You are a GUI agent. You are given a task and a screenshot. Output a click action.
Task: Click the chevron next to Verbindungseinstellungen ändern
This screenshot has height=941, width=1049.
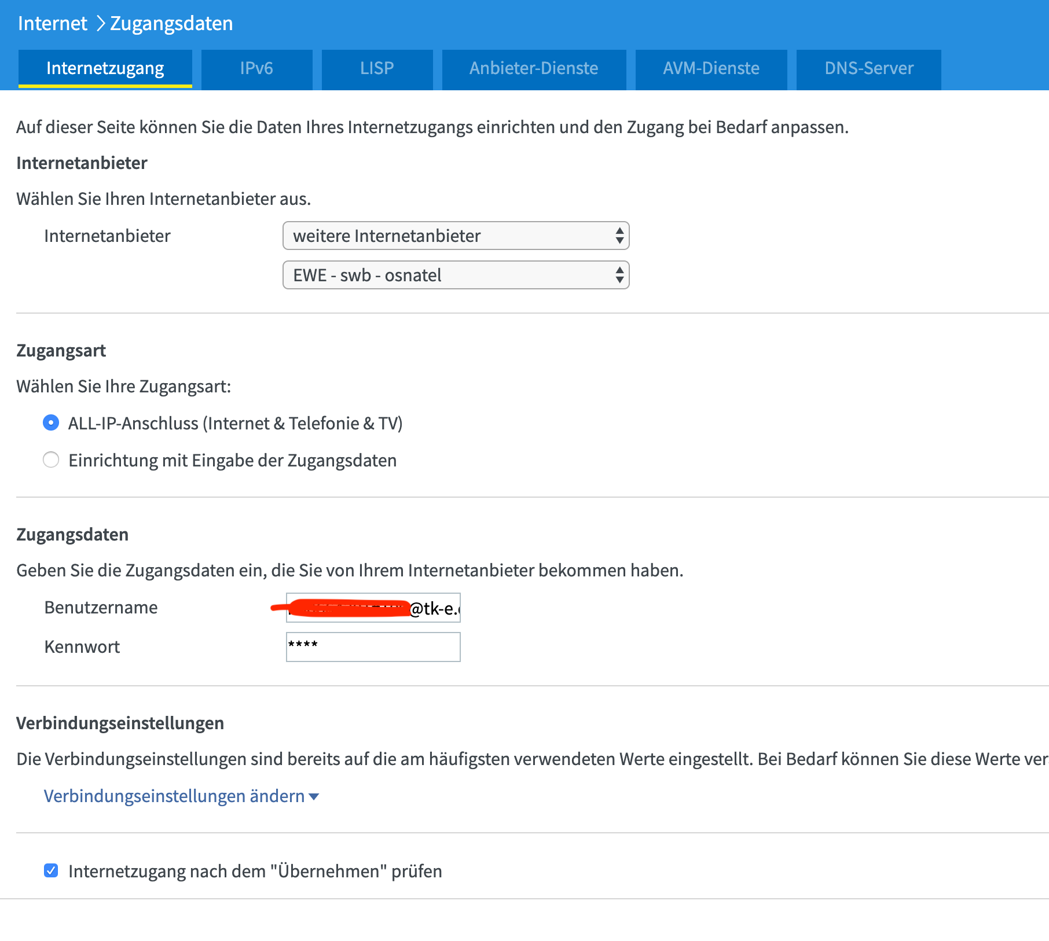tap(313, 797)
